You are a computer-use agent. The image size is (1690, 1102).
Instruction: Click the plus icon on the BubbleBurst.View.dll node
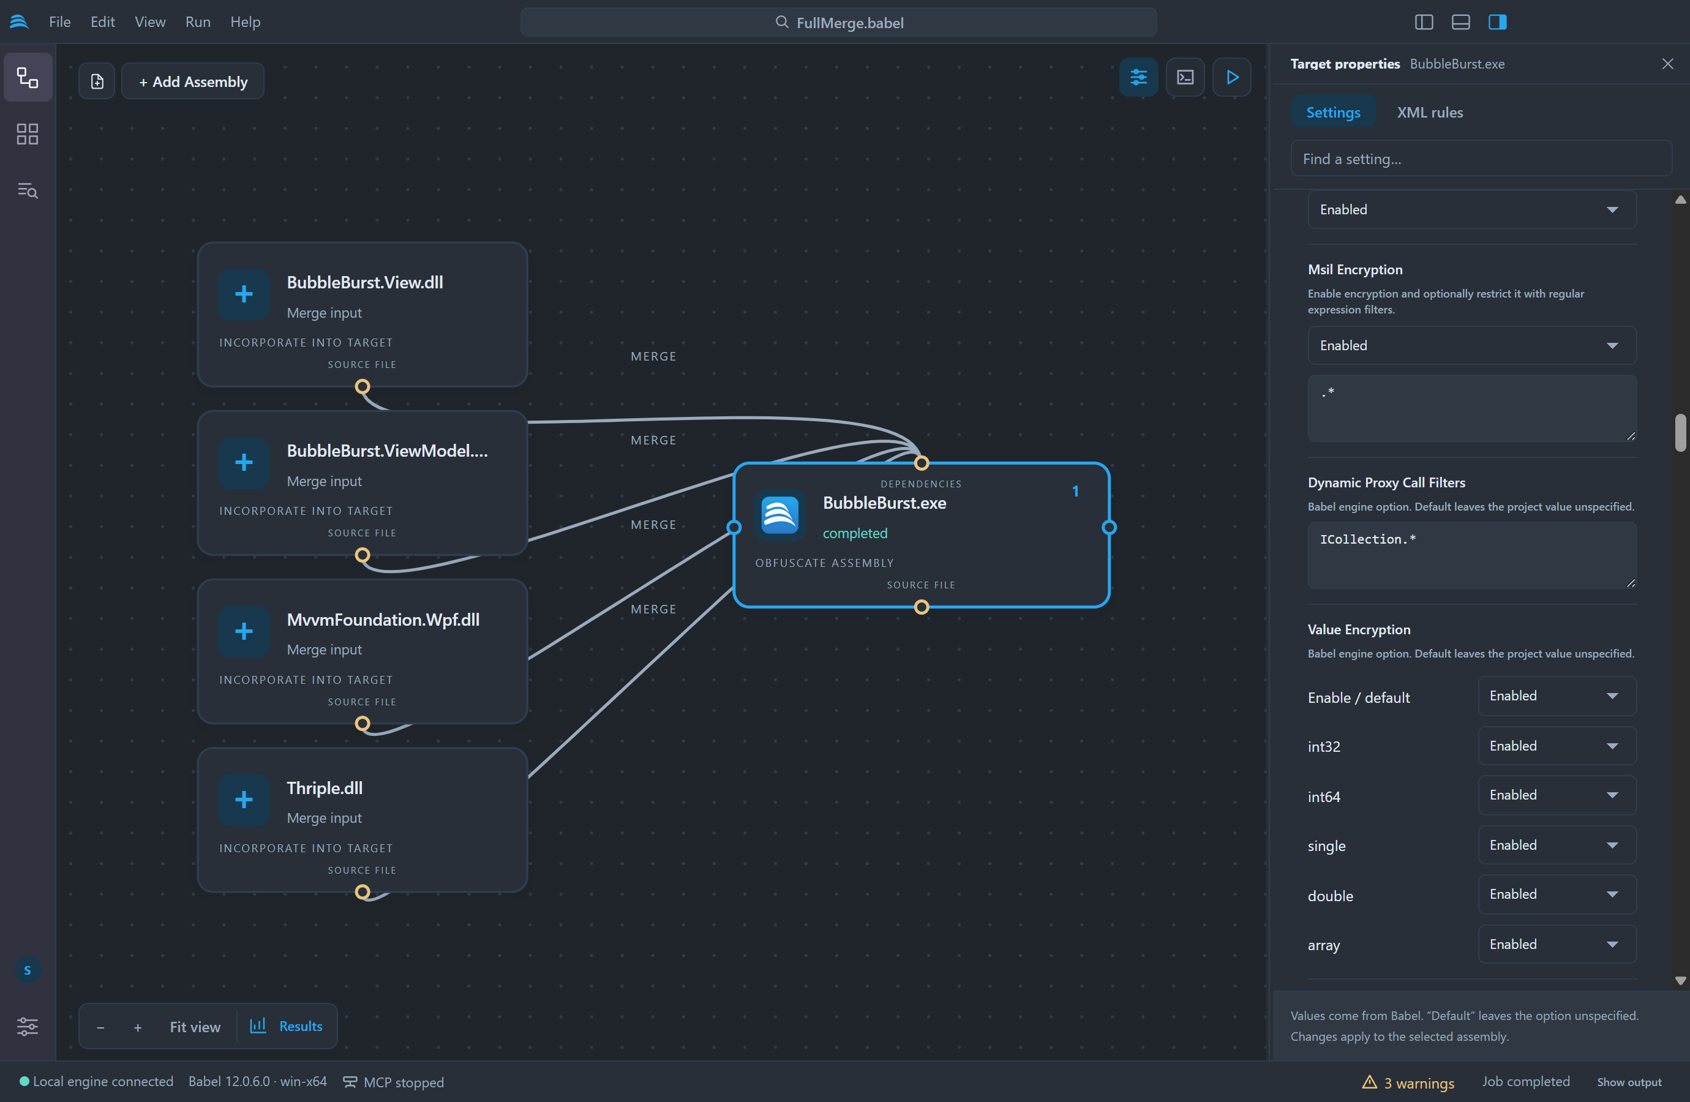pyautogui.click(x=244, y=294)
